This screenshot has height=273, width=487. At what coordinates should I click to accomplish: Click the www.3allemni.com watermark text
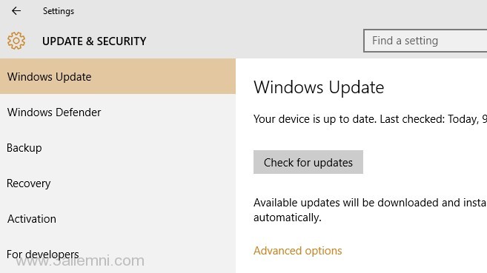(x=80, y=261)
